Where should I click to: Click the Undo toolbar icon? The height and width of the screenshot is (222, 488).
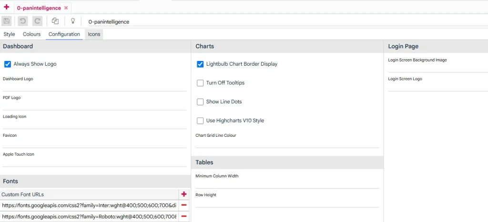pyautogui.click(x=22, y=21)
